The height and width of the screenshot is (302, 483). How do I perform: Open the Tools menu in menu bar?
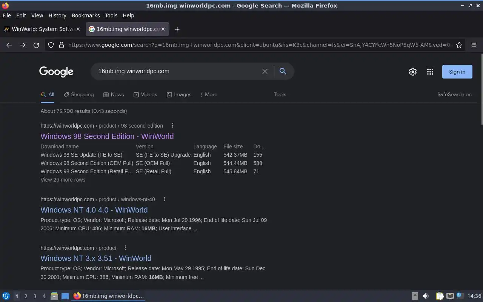click(x=111, y=15)
